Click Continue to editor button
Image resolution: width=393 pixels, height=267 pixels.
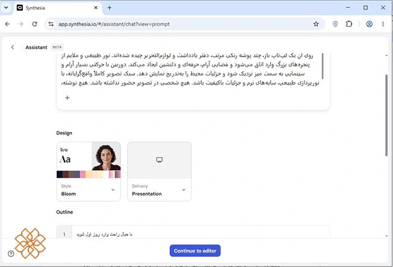[x=195, y=251]
